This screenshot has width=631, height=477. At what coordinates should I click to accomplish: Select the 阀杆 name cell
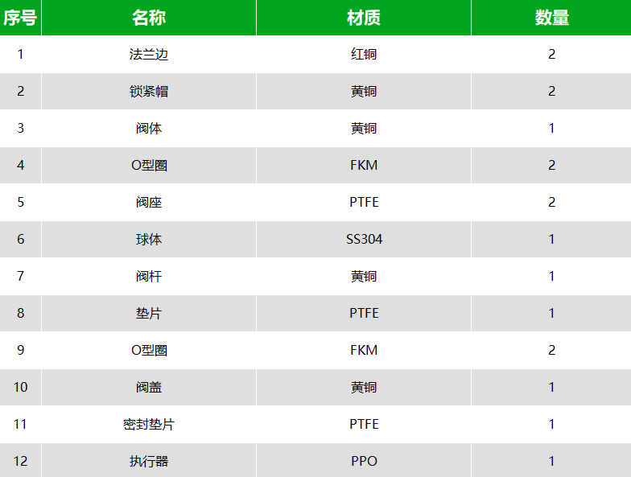[149, 277]
